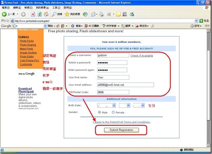Open the Download PhotoSpark ad link
The image size is (212, 154).
[26, 90]
